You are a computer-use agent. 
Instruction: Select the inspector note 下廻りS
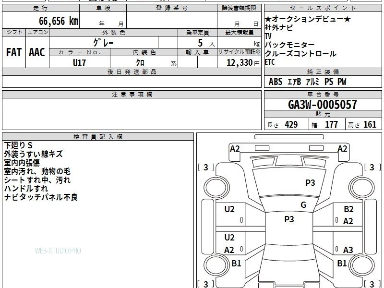click(18, 145)
